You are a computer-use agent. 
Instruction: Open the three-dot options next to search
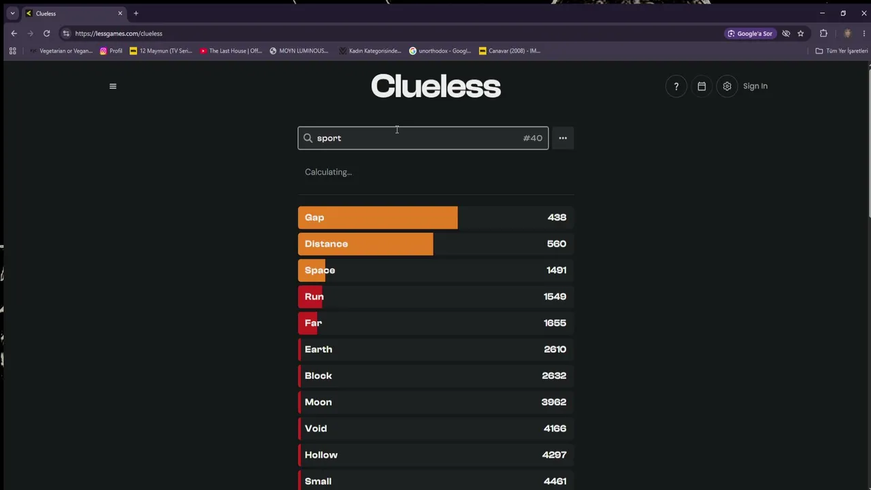point(563,138)
